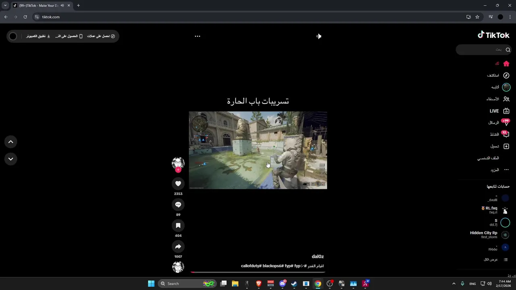516x290 pixels.
Task: Open the spinning sound disc avatar below the share button
Action: (x=178, y=267)
